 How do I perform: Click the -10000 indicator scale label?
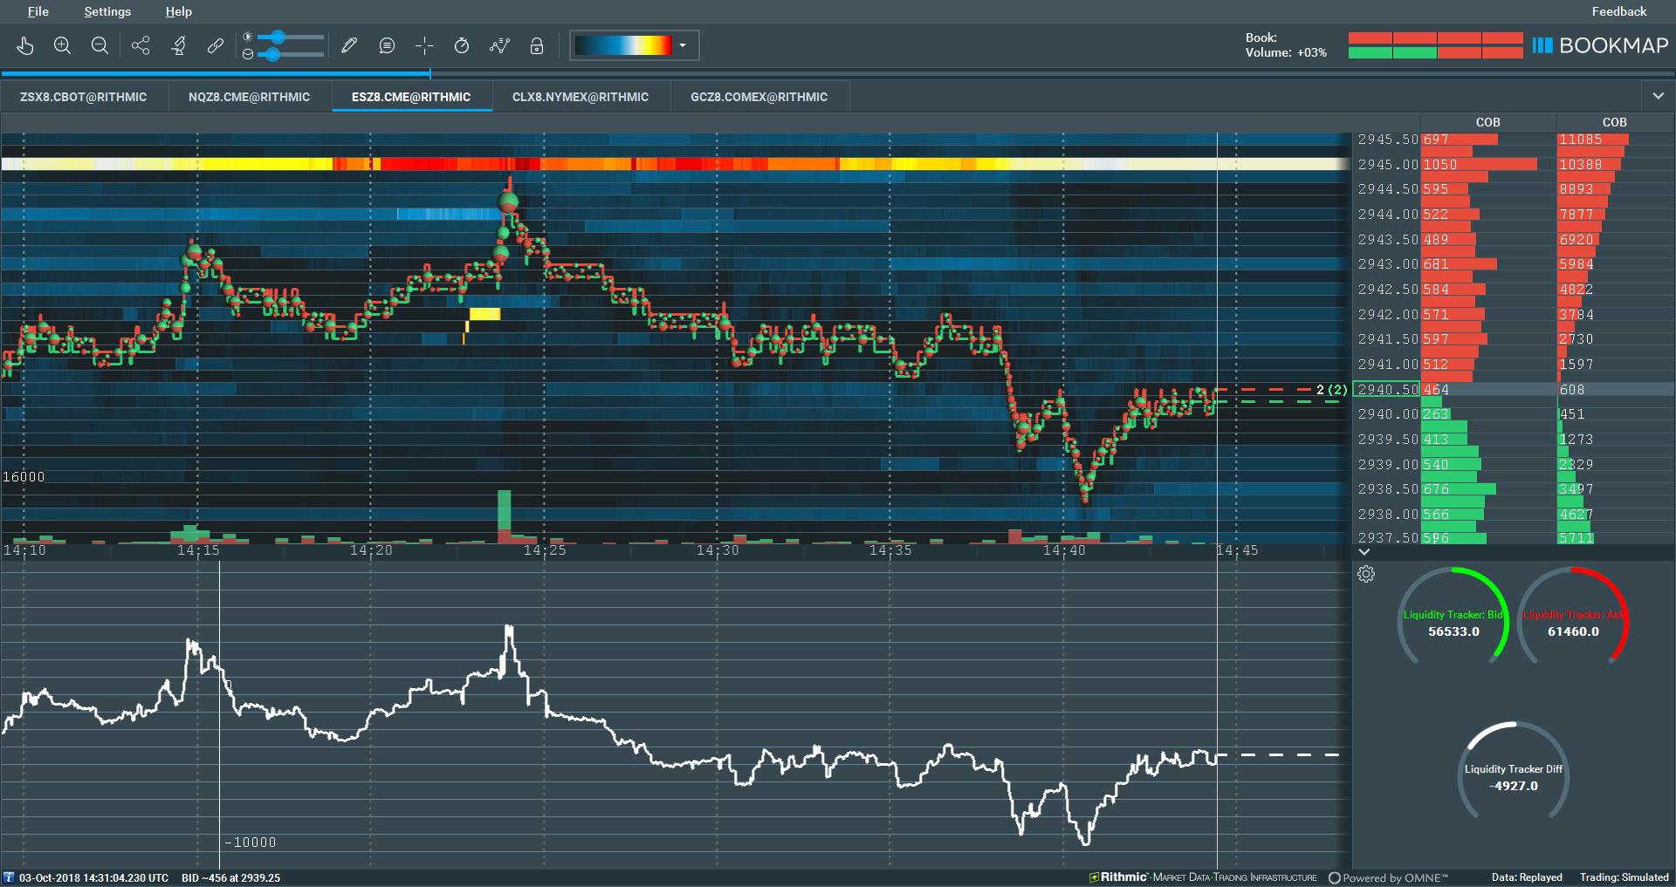pos(251,843)
